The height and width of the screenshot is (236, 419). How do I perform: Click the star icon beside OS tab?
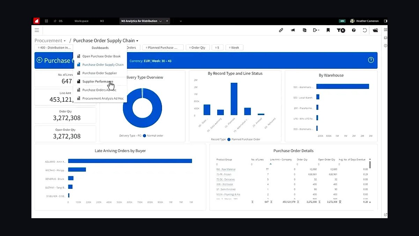55,21
